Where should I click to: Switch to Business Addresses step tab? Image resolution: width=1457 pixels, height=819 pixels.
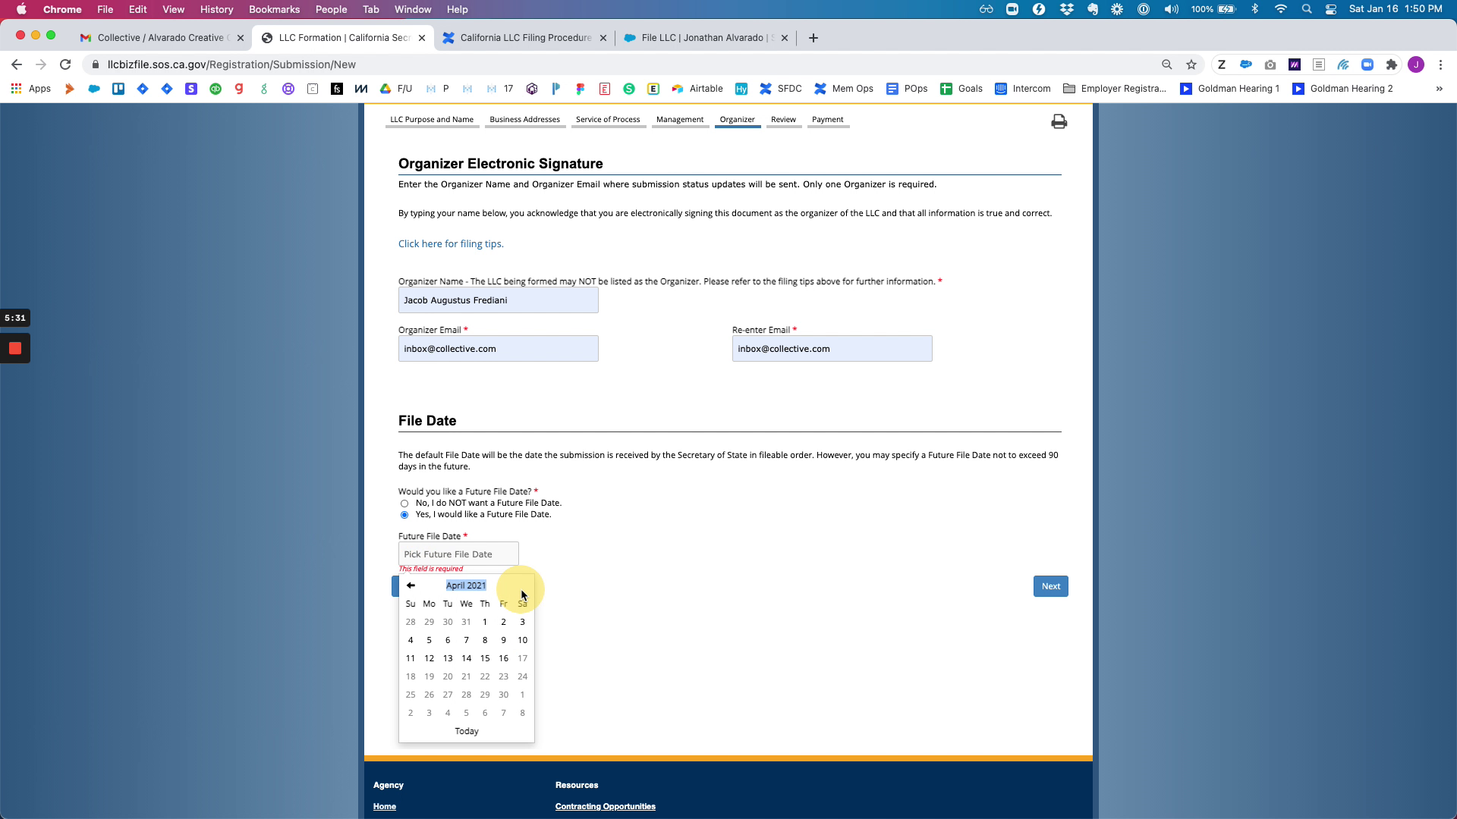524,120
